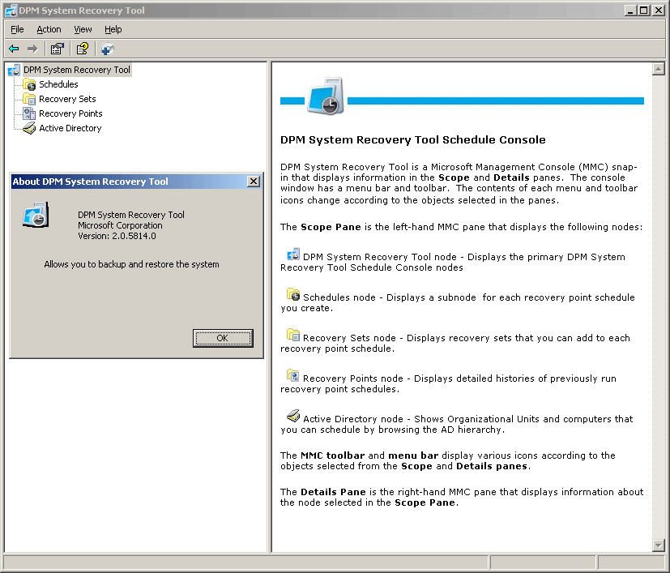Click the Recovery Points icon in tree
Screen dimensions: 670x573
(x=29, y=113)
